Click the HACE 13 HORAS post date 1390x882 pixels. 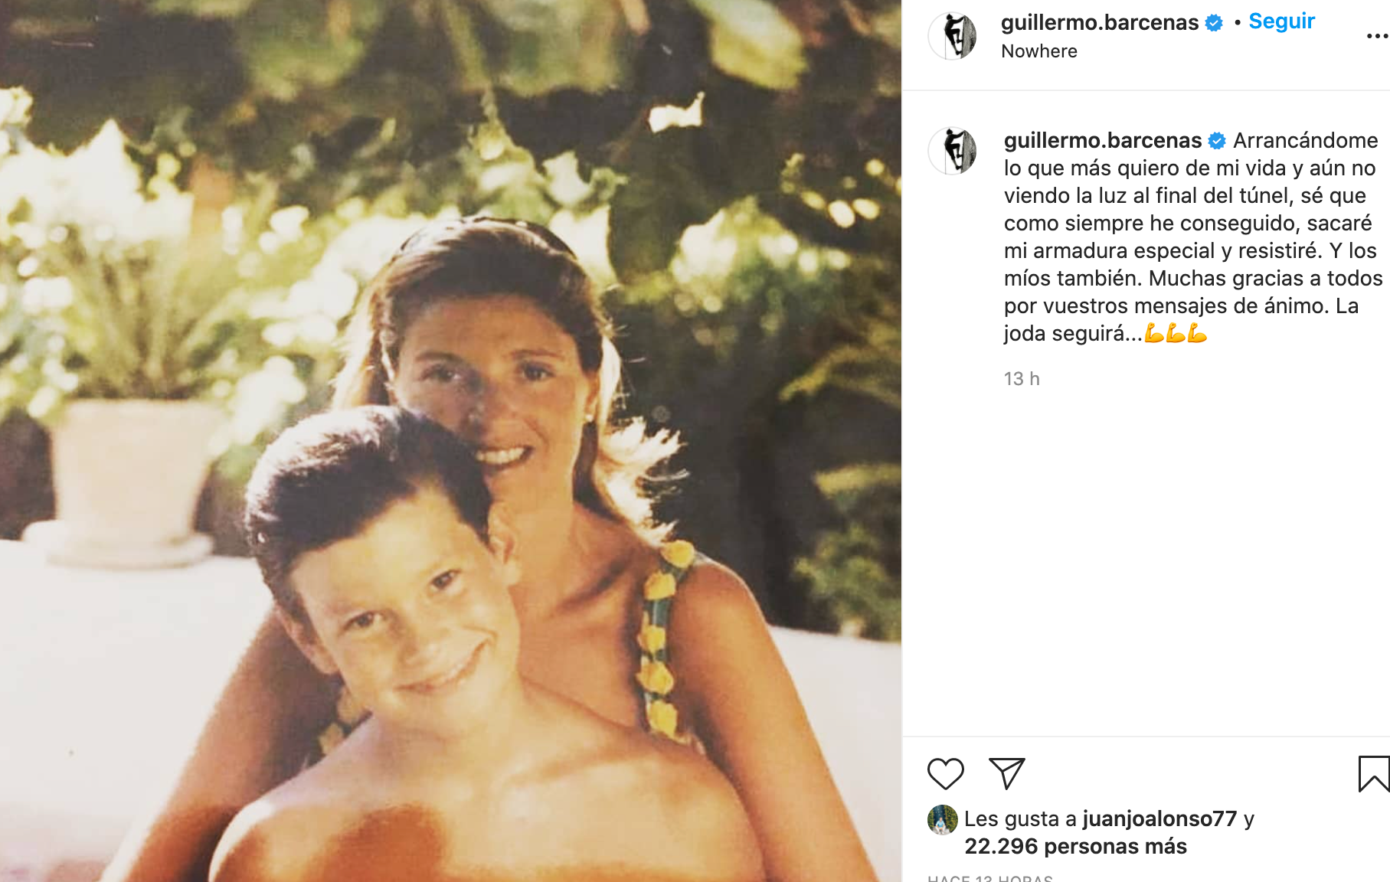pos(989,878)
